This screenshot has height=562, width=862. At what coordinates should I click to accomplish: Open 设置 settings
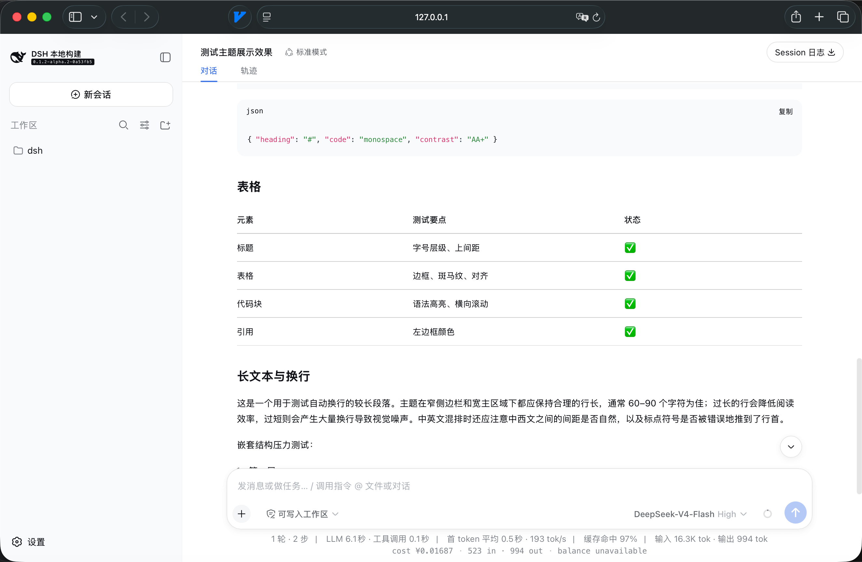[x=28, y=542]
